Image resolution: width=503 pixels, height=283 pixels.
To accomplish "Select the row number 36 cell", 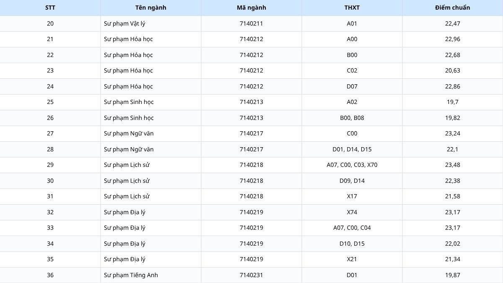I will tap(50, 275).
